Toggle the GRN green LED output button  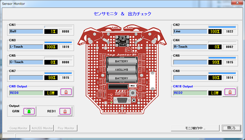click(29, 111)
